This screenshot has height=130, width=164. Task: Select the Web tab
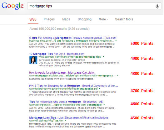(33, 19)
